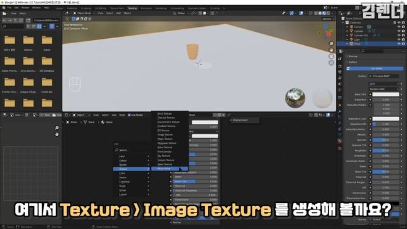
Task: Click Subsurface Color swatch in properties
Action: tap(386, 119)
